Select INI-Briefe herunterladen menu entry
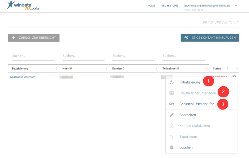The image size is (249, 158). tap(197, 93)
